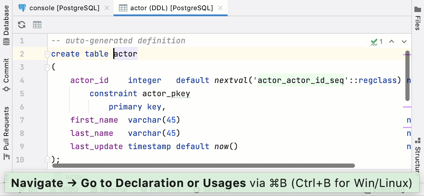Screen dimensions: 424x196
Task: Click the green checkmark inspection widget
Action: [x=377, y=42]
